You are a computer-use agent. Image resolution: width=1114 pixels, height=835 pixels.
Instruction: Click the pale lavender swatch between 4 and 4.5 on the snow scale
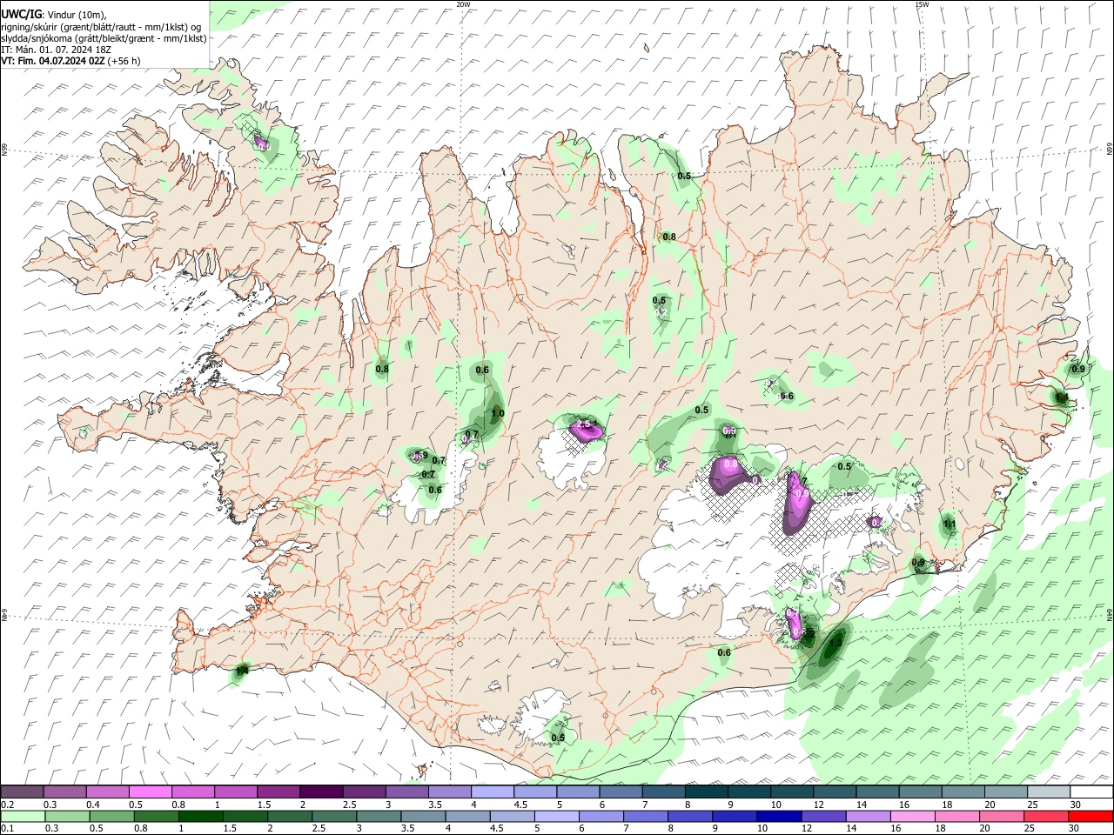[492, 792]
